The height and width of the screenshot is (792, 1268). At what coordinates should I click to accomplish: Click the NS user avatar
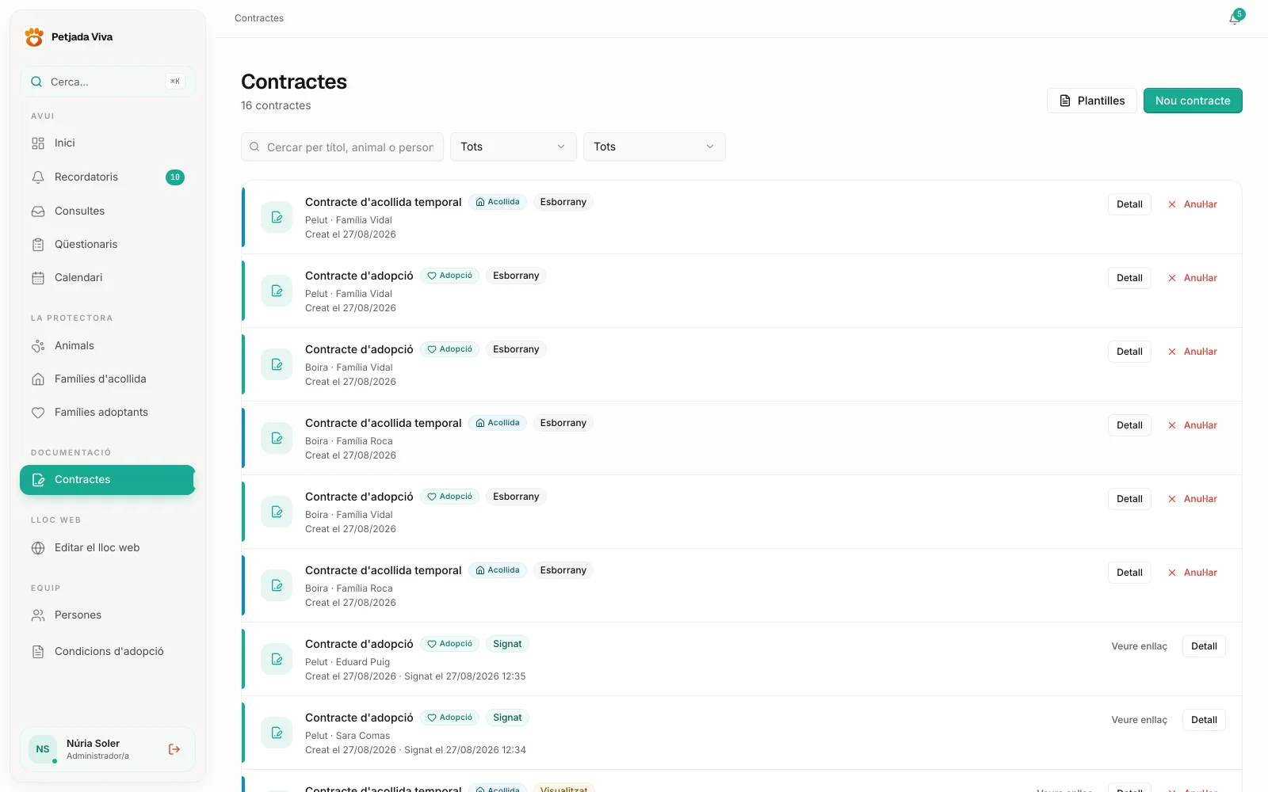[43, 749]
